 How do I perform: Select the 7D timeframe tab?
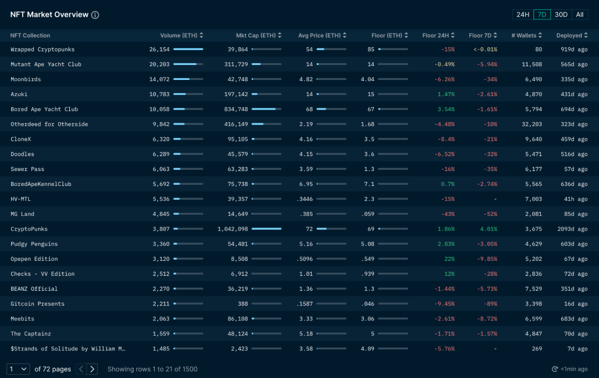[x=542, y=14]
